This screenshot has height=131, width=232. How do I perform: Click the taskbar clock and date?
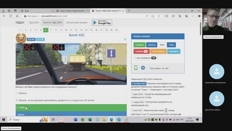click(189, 120)
